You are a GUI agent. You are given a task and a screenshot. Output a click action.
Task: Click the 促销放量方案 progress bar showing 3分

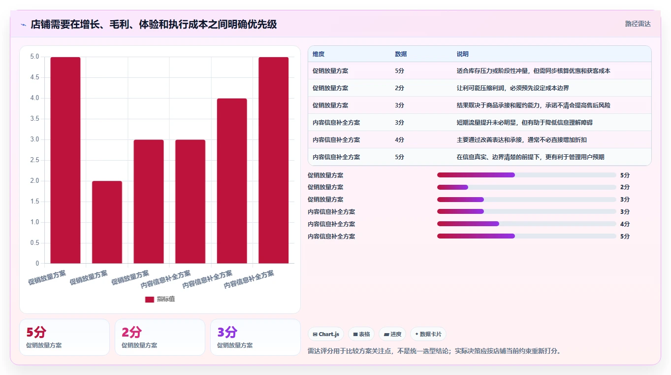tap(527, 200)
